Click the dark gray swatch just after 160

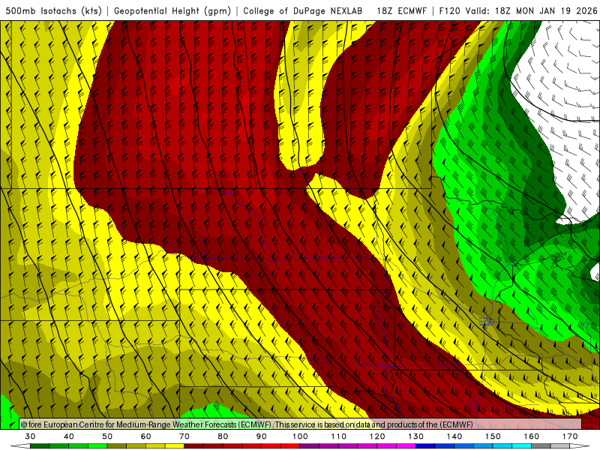click(x=541, y=445)
